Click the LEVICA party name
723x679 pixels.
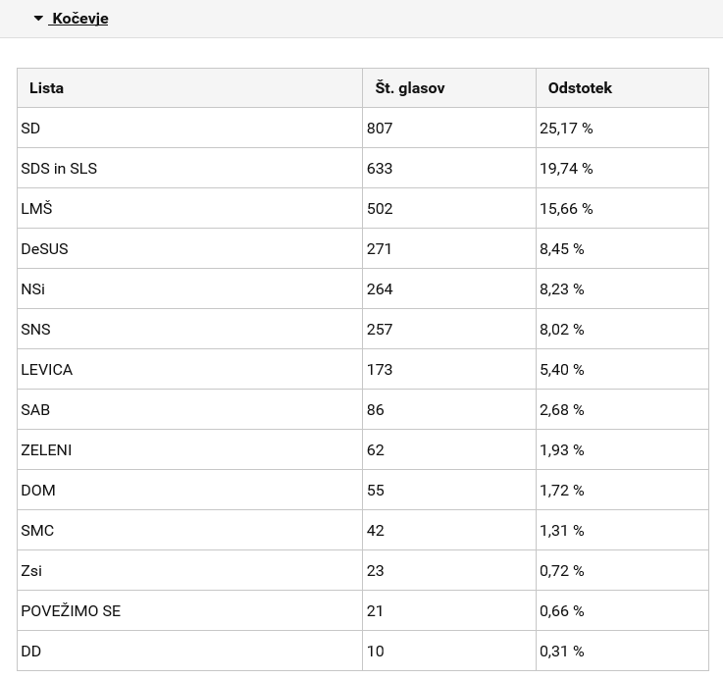46,370
